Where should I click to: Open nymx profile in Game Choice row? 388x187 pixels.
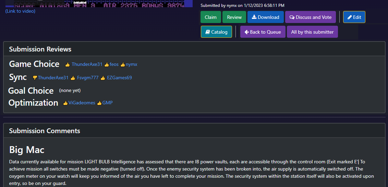(x=131, y=65)
